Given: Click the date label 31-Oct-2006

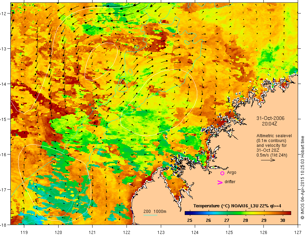Looking at the screenshot, I should 270,118.
